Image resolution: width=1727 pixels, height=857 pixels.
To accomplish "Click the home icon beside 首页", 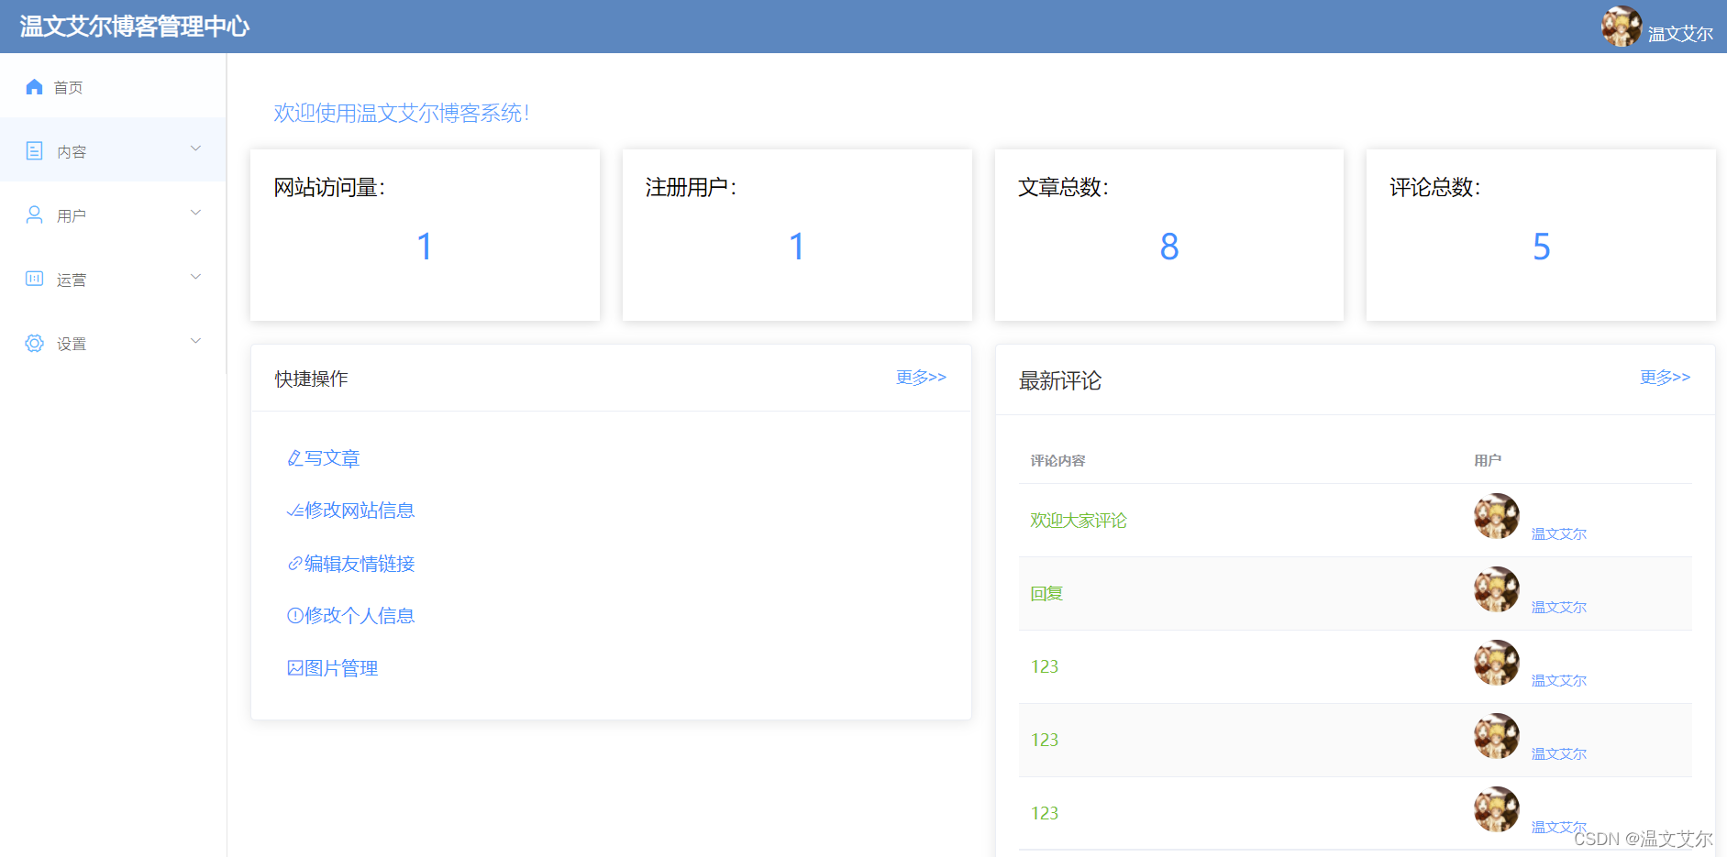I will tap(35, 86).
